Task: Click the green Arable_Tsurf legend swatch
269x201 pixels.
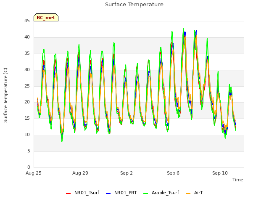Action: click(145, 193)
